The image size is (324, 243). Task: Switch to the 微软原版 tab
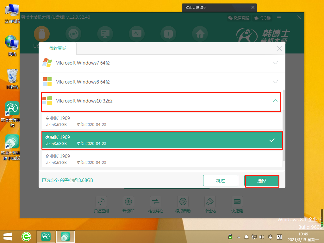58,48
